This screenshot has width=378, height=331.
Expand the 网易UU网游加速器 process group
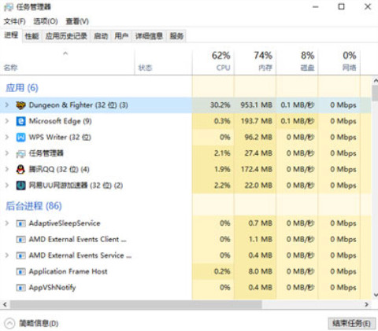click(x=7, y=186)
